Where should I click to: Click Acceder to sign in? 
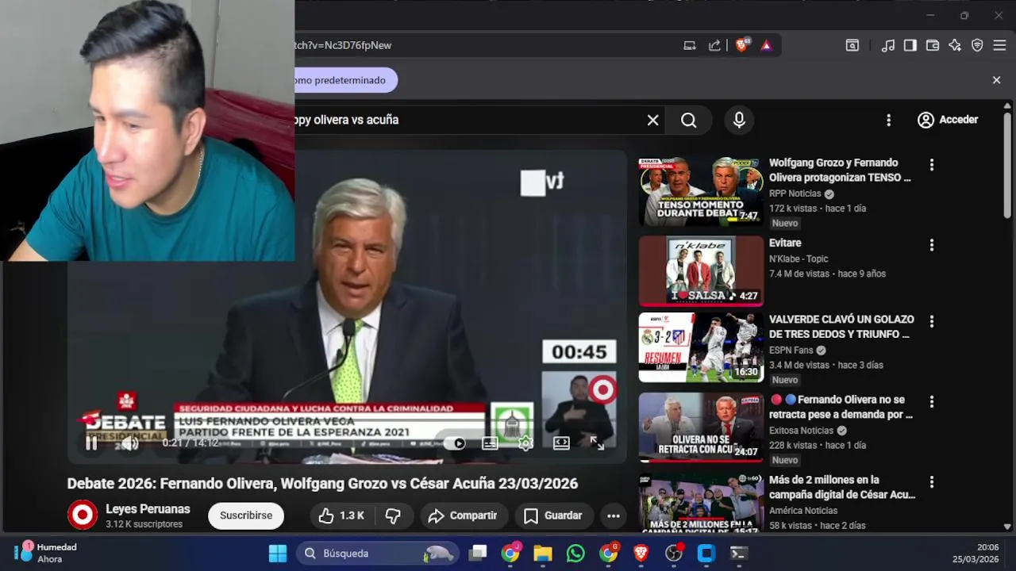948,120
